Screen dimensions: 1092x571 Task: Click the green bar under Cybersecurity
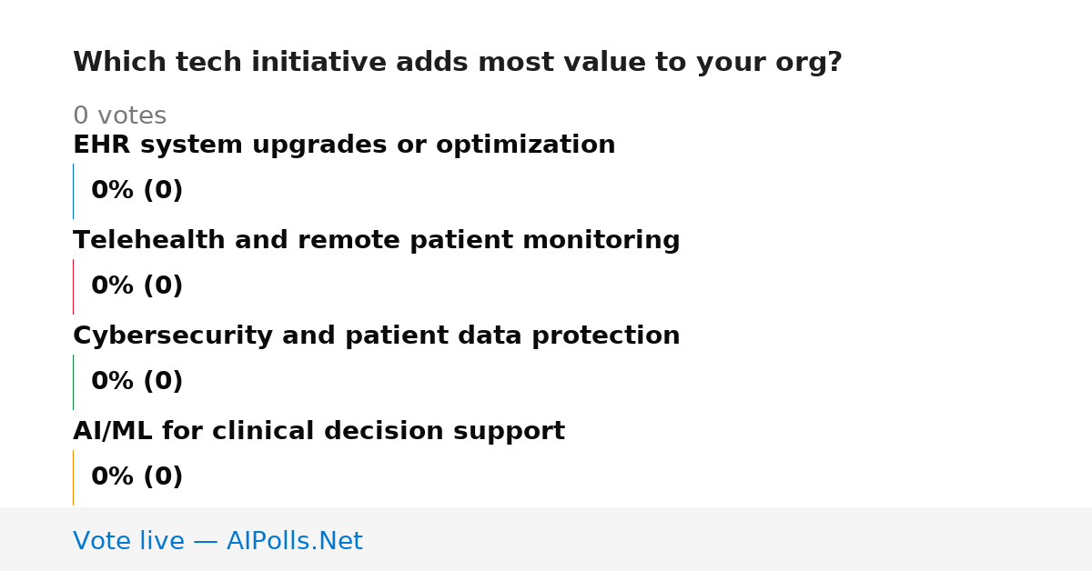click(73, 382)
